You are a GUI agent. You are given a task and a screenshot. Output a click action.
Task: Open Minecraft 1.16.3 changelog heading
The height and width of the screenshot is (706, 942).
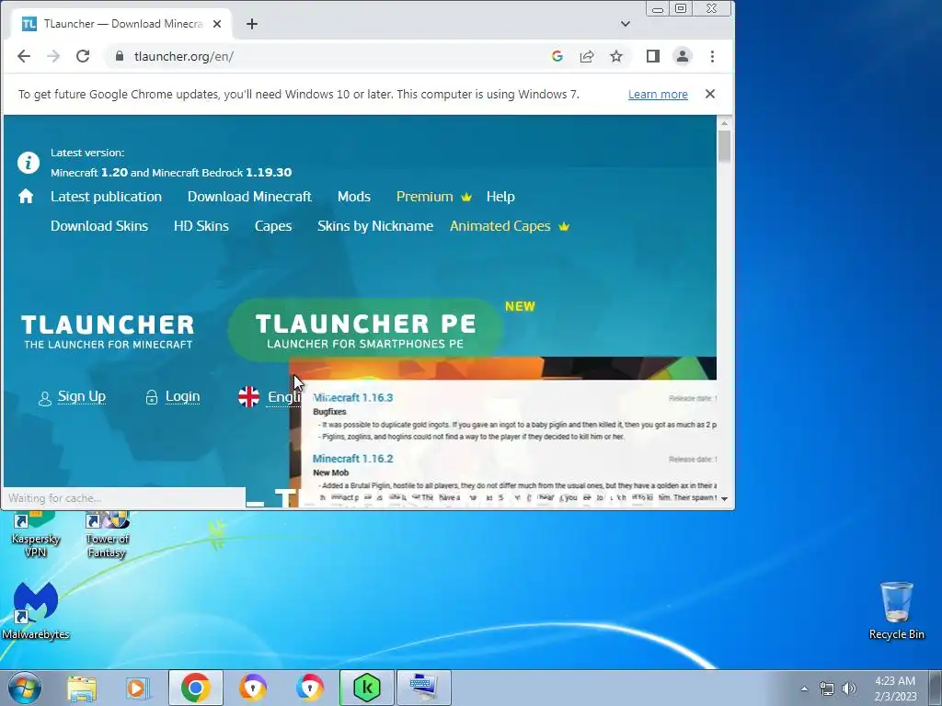pos(352,397)
